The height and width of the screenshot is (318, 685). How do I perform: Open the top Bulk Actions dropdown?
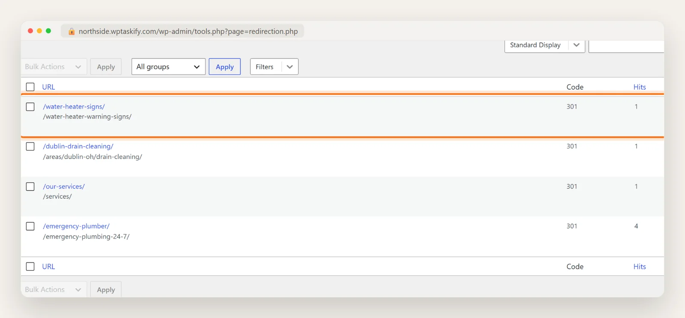[54, 67]
